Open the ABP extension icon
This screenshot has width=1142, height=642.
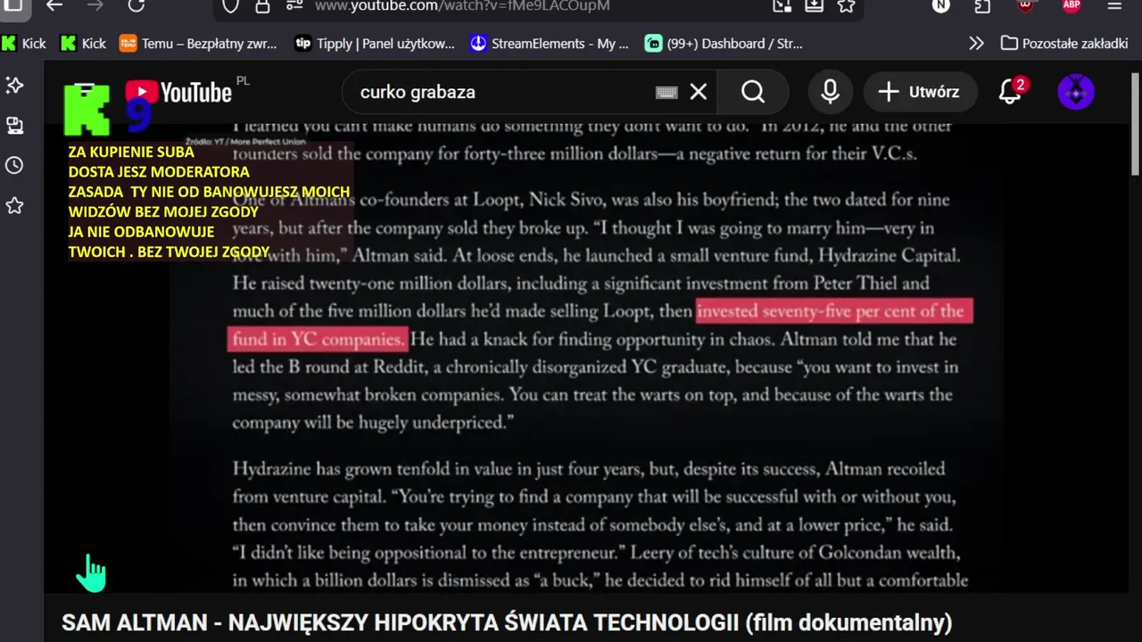(1072, 5)
